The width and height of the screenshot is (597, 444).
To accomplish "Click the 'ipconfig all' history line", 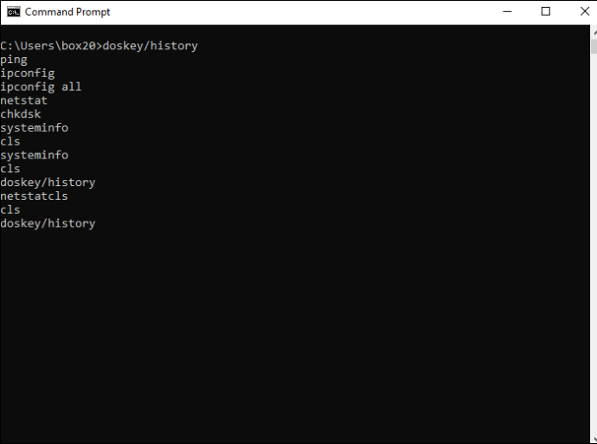I will coord(41,87).
